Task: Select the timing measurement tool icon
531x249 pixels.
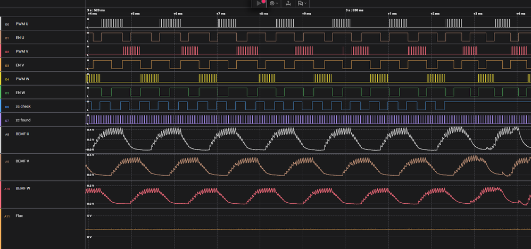Action: [288, 3]
